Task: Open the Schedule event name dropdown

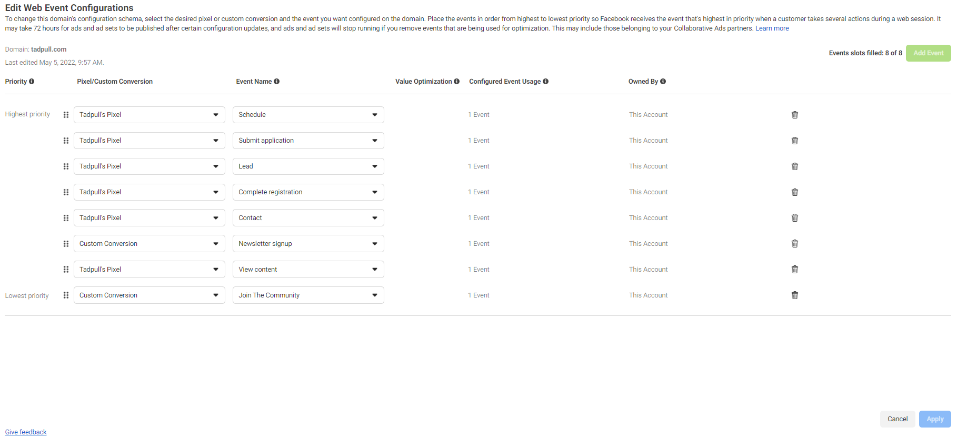Action: (308, 115)
